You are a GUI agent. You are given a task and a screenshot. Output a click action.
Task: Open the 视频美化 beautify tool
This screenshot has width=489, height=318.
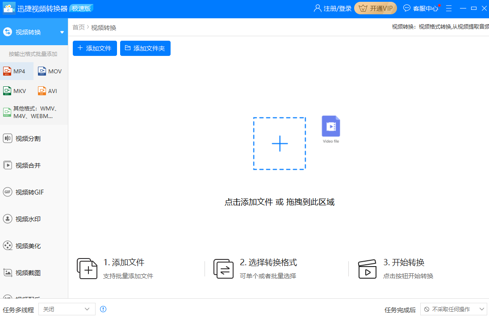(28, 246)
